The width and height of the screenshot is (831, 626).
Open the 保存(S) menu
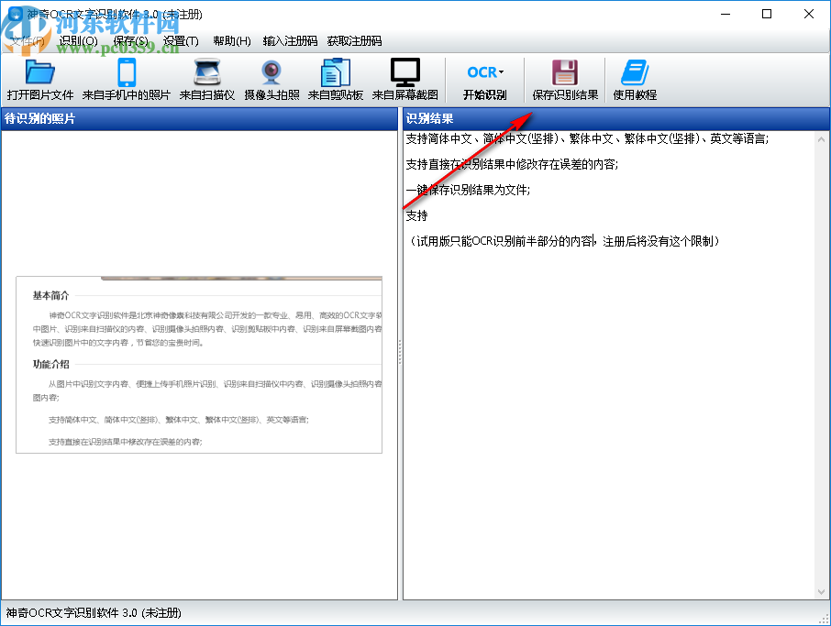point(130,40)
